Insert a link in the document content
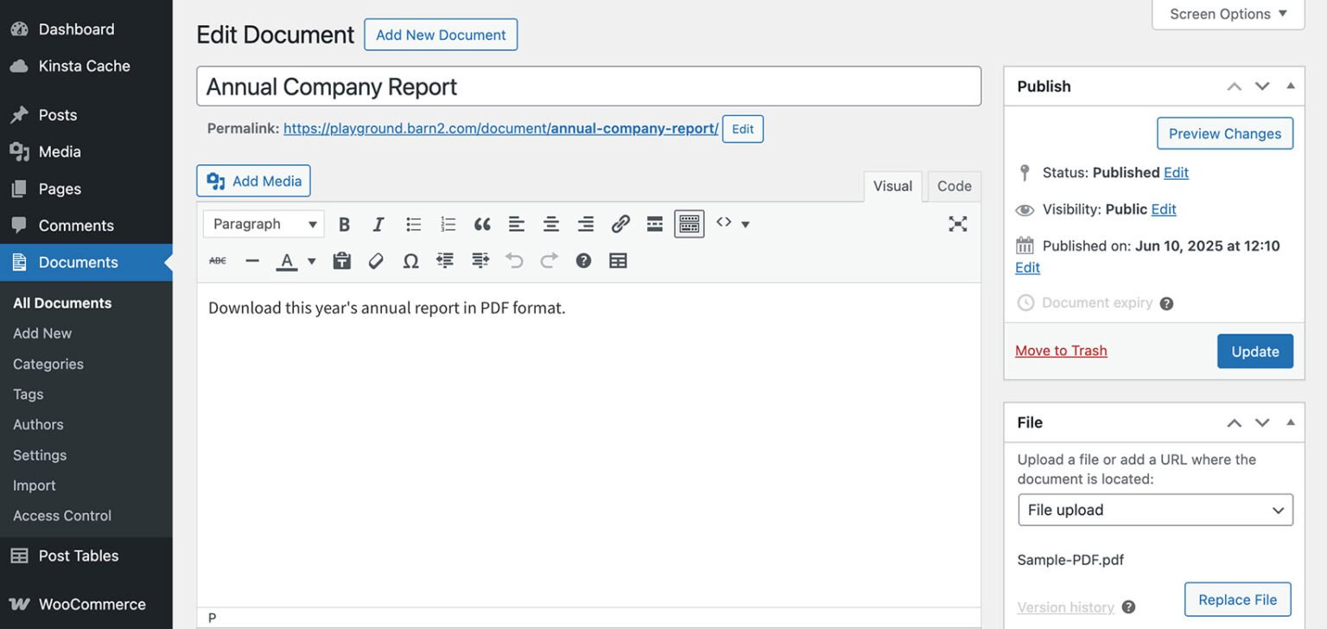The width and height of the screenshot is (1327, 629). 619,223
